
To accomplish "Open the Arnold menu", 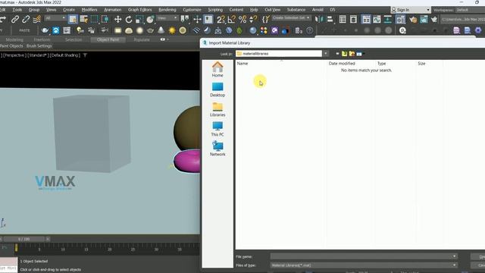I will [318, 10].
